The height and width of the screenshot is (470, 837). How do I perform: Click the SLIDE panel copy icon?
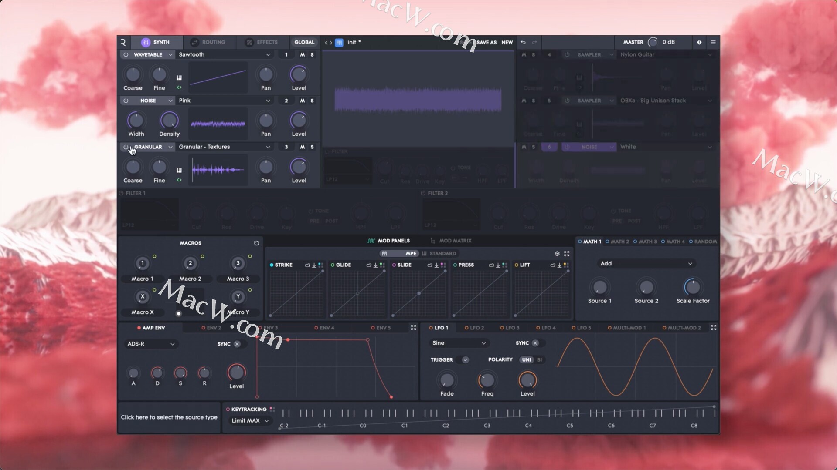(430, 265)
